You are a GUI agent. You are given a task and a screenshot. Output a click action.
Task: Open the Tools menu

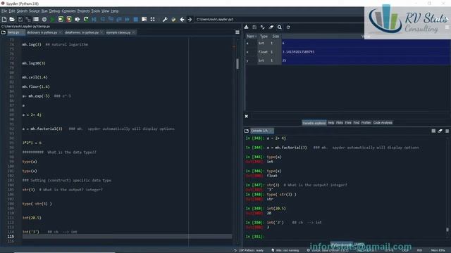(96, 11)
